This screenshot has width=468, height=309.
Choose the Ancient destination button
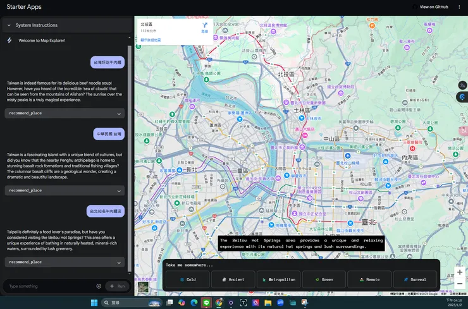coord(233,280)
